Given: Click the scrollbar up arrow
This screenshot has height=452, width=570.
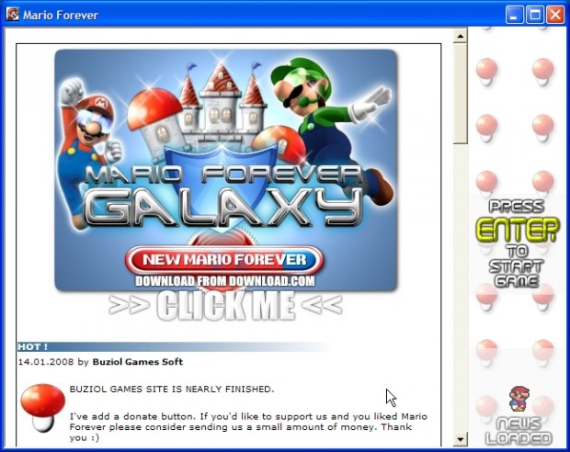Looking at the screenshot, I should 461,36.
